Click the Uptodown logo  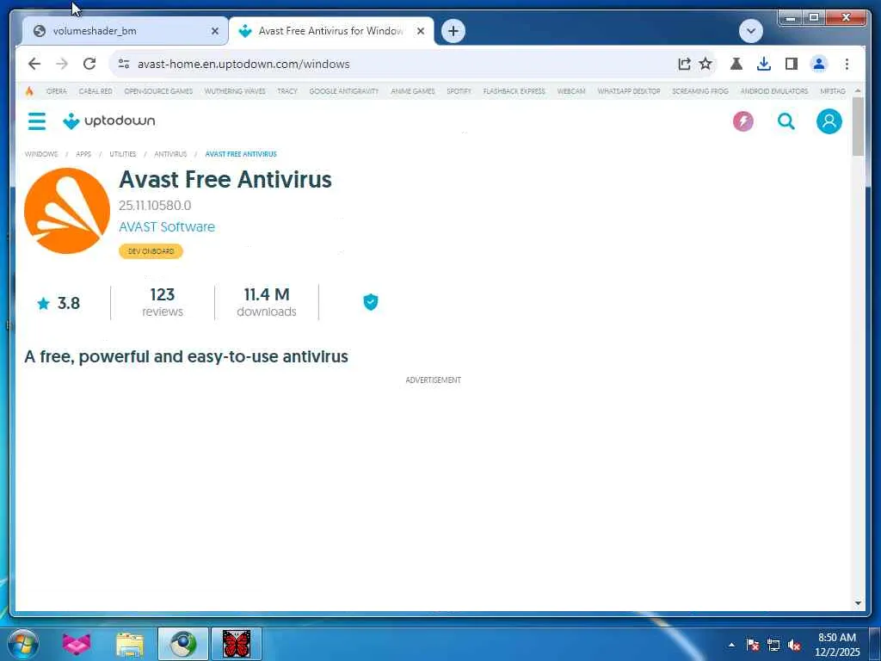tap(109, 120)
